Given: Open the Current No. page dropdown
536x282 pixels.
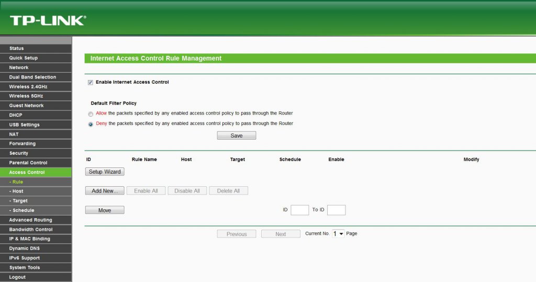Looking at the screenshot, I should pos(338,234).
